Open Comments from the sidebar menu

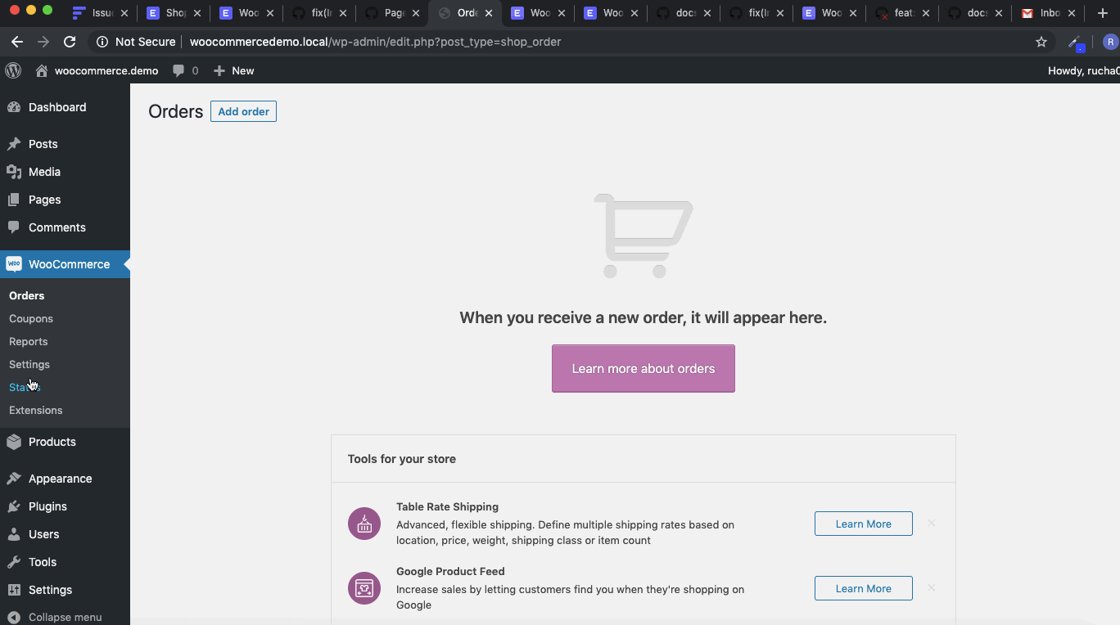59,227
